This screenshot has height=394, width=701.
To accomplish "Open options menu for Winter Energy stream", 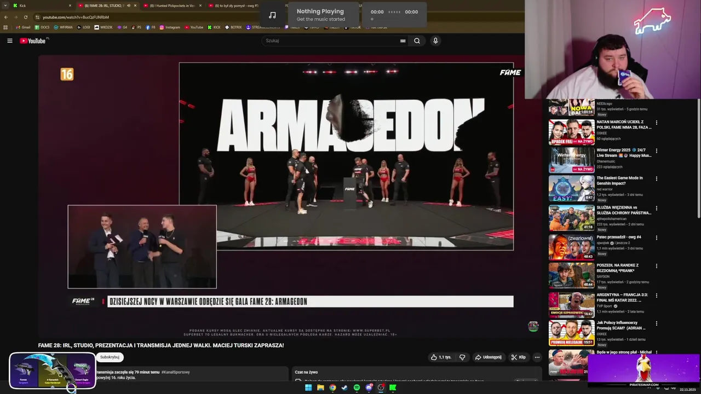I will [656, 150].
